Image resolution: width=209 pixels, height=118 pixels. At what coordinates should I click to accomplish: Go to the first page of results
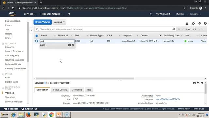[x=179, y=29]
